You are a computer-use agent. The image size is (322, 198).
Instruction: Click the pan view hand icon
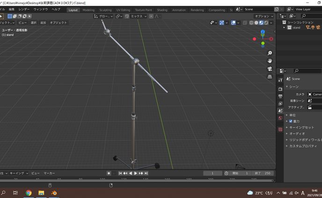270,61
